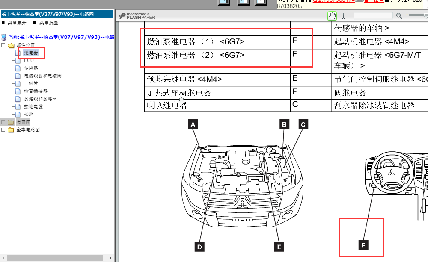Image resolution: width=428 pixels, height=262 pixels.
Task: Select the 部件位置 folder label
Action: pyautogui.click(x=25, y=45)
